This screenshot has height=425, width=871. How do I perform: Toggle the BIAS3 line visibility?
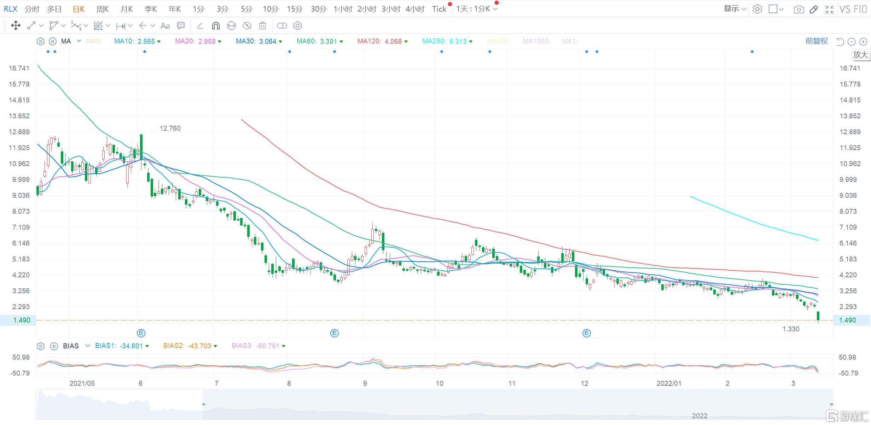259,346
